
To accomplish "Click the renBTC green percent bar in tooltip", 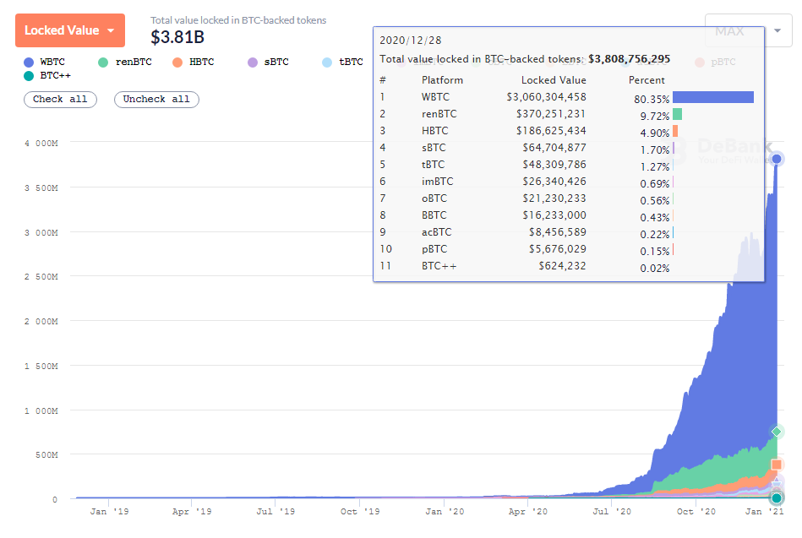I will pyautogui.click(x=677, y=114).
